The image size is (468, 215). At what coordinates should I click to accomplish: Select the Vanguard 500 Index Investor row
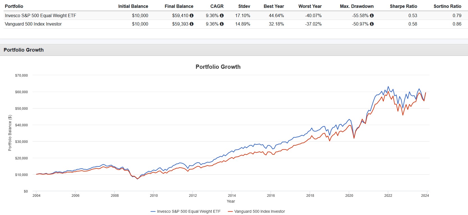click(236, 24)
